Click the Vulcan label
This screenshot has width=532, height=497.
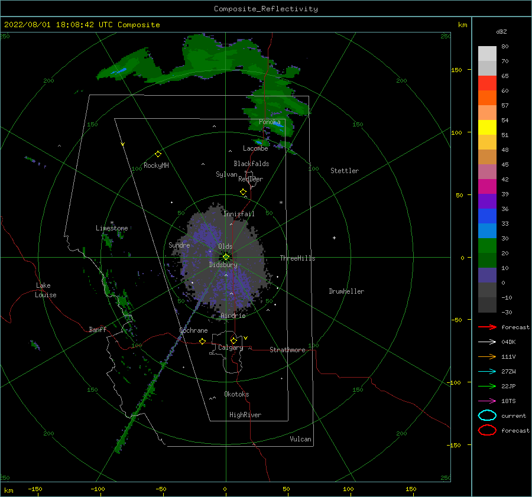(x=301, y=439)
